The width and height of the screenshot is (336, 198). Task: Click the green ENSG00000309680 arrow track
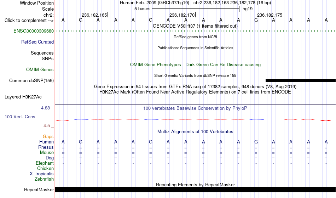click(x=195, y=31)
